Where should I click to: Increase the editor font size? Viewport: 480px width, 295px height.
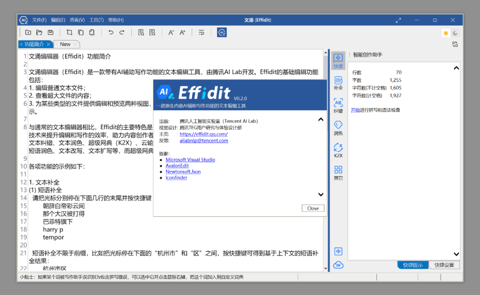point(183,32)
